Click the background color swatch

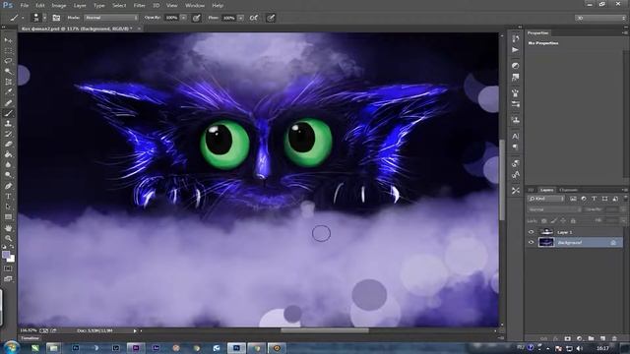coord(11,260)
